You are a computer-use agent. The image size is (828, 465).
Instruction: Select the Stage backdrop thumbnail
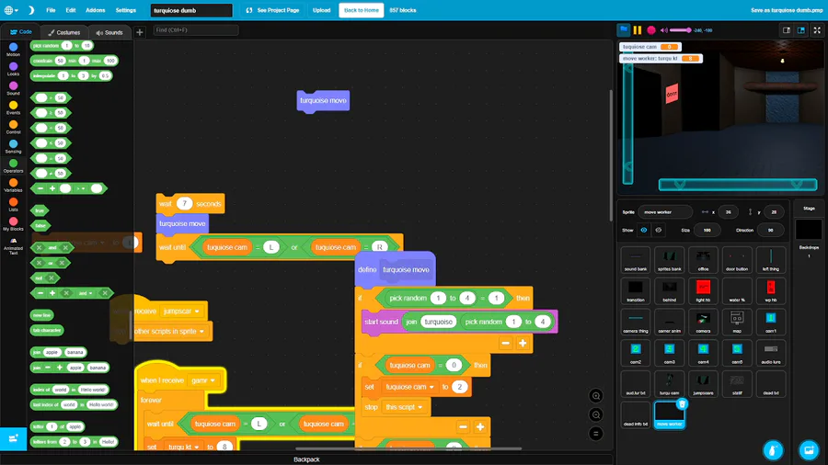(809, 230)
